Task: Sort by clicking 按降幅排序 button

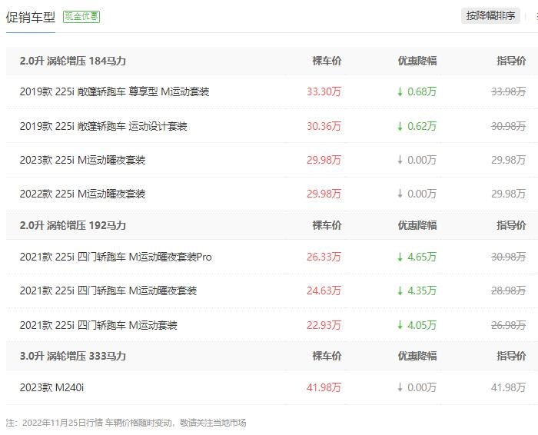Action: (490, 16)
